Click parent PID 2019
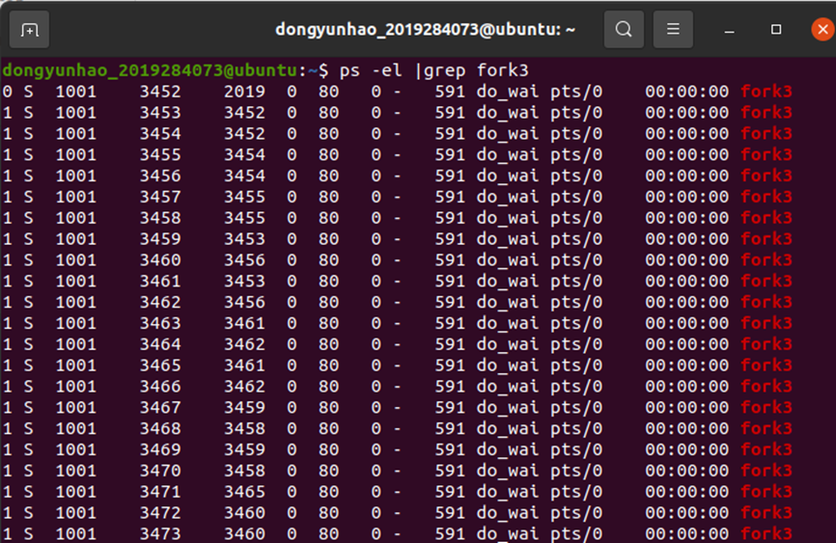The height and width of the screenshot is (543, 836). 244,92
